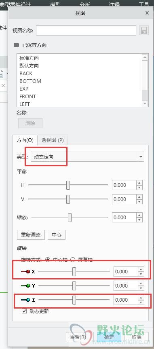154x349 pixels.
Task: Click the save view floppy disk icon
Action: pyautogui.click(x=144, y=30)
